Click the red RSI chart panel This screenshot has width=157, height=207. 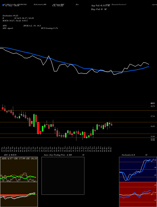pyautogui.click(x=138, y=194)
